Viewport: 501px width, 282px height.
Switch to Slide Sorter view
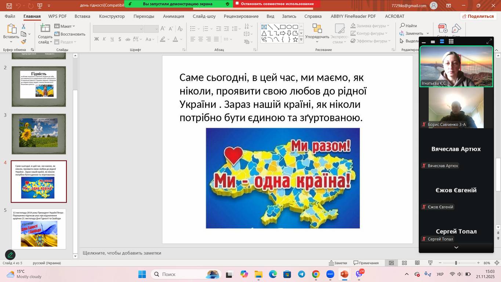pyautogui.click(x=404, y=263)
